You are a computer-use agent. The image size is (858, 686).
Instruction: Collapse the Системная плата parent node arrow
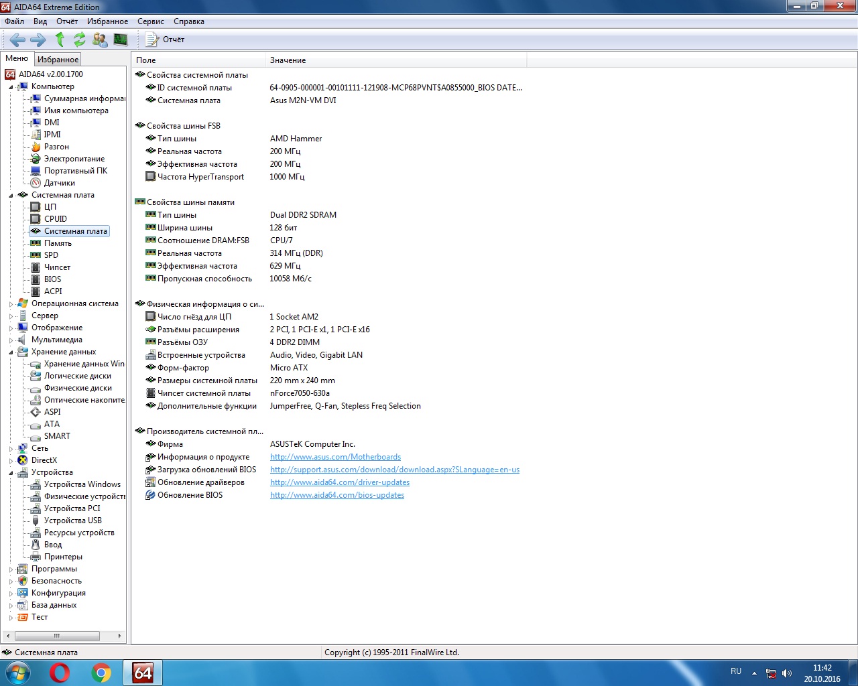pyautogui.click(x=11, y=196)
